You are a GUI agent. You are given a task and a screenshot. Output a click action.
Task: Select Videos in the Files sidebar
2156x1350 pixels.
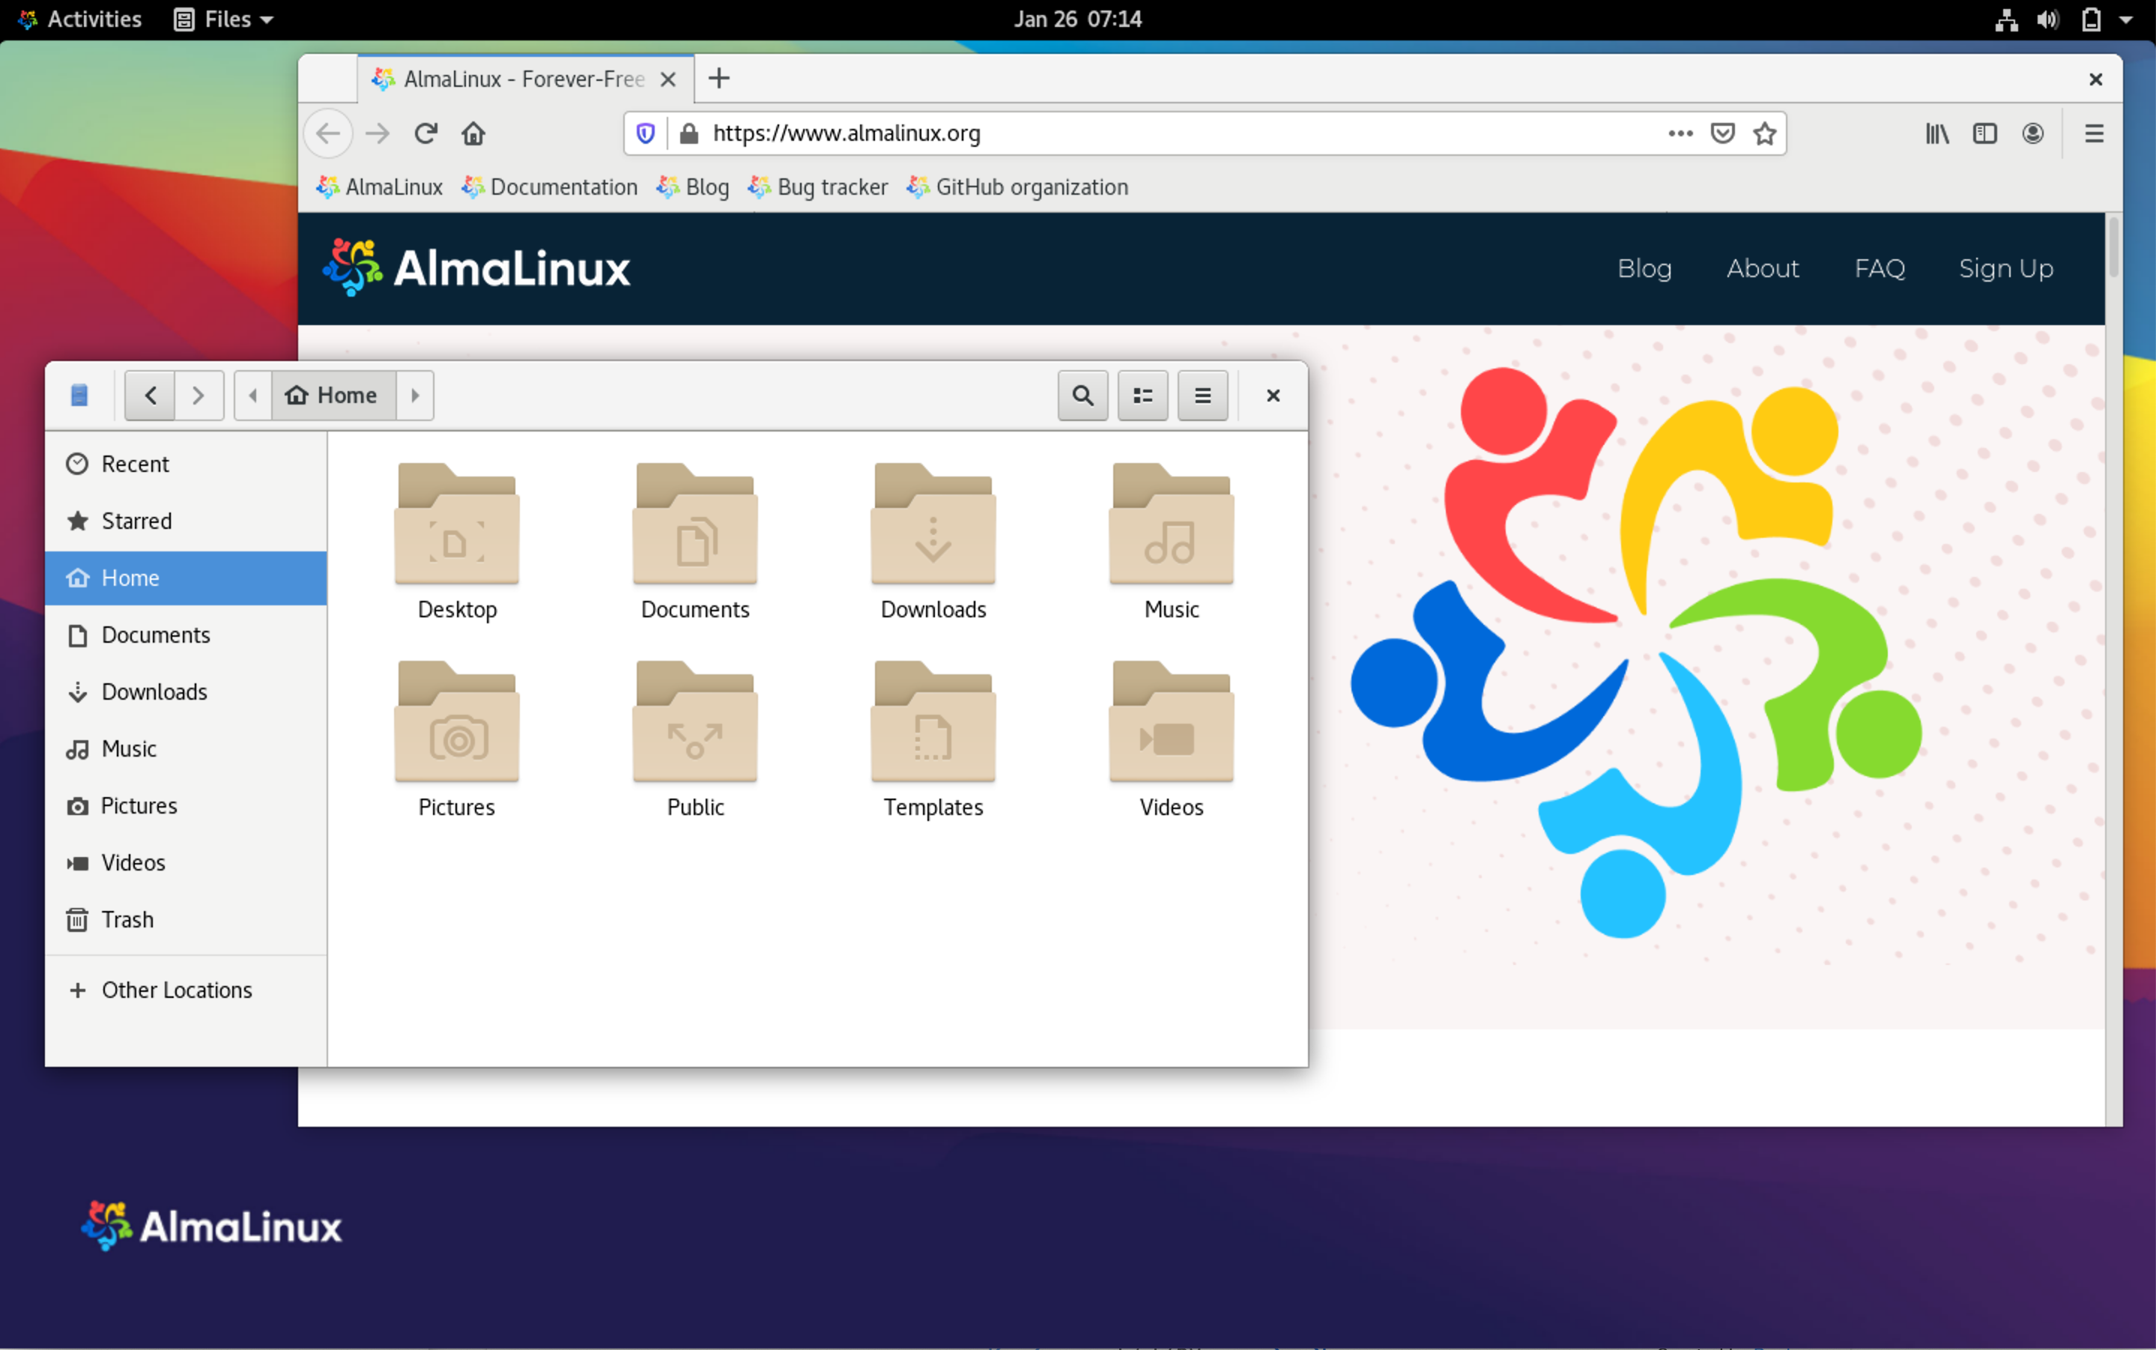coord(186,863)
